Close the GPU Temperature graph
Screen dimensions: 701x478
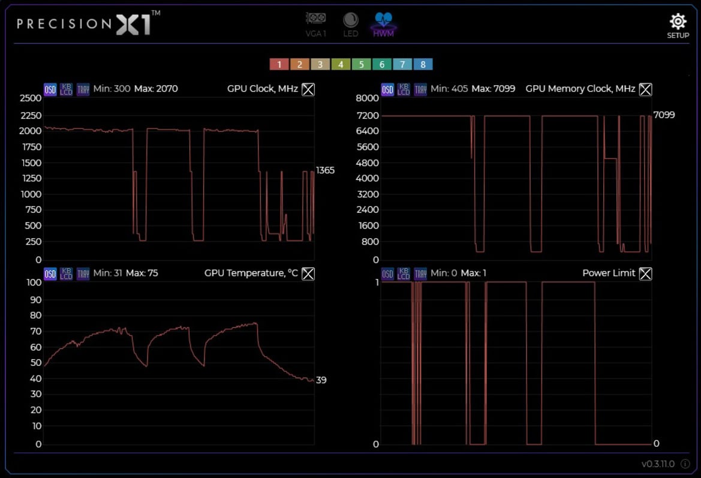tap(308, 273)
